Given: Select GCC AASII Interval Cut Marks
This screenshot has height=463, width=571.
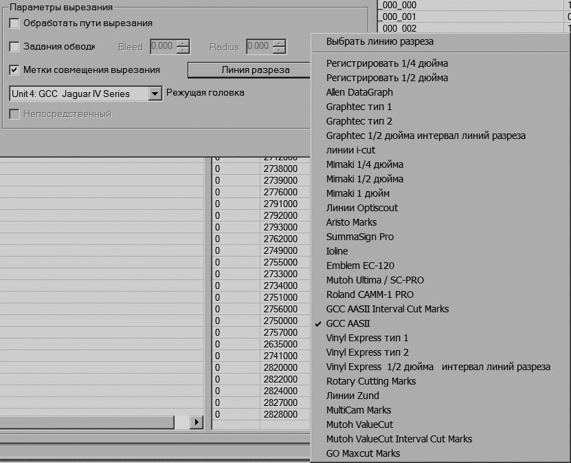Looking at the screenshot, I should (387, 309).
